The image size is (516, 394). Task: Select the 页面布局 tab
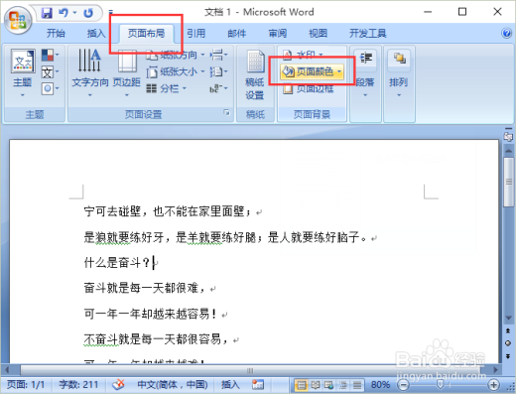146,33
